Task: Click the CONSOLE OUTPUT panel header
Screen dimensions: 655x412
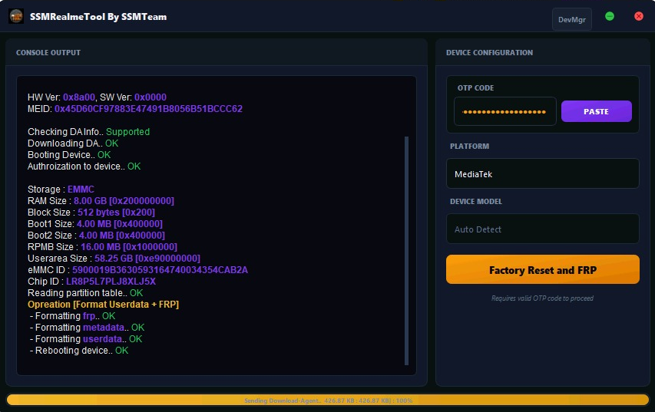Action: 48,53
